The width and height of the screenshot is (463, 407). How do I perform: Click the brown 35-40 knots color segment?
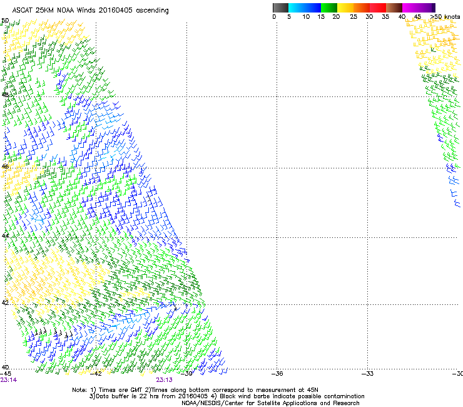(x=394, y=8)
